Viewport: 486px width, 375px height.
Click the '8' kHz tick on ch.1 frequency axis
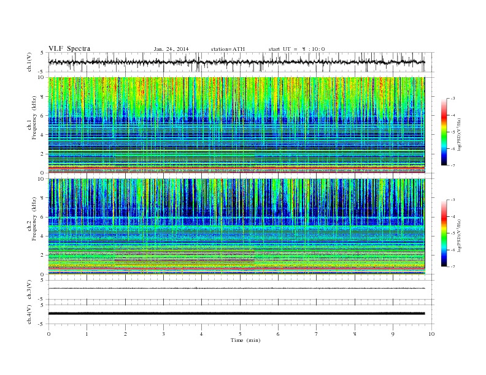[x=42, y=97]
